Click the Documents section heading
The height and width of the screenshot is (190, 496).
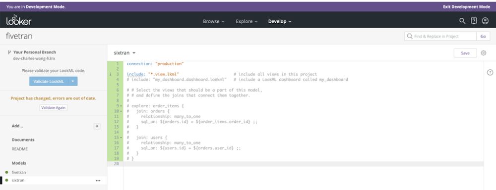coord(23,140)
